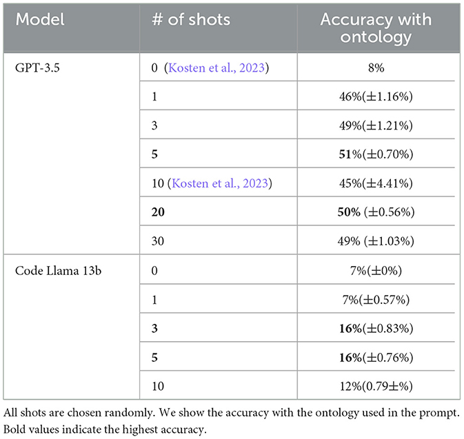464x439 pixels.
Task: Select the 46%(±1.16%) accuracy value
Action: click(376, 98)
